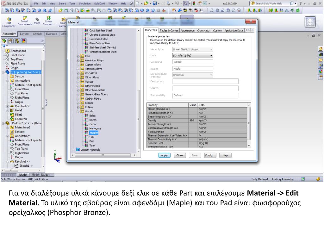Select Oak in the Woods list
Screen dimensions: 324x243
(92, 137)
